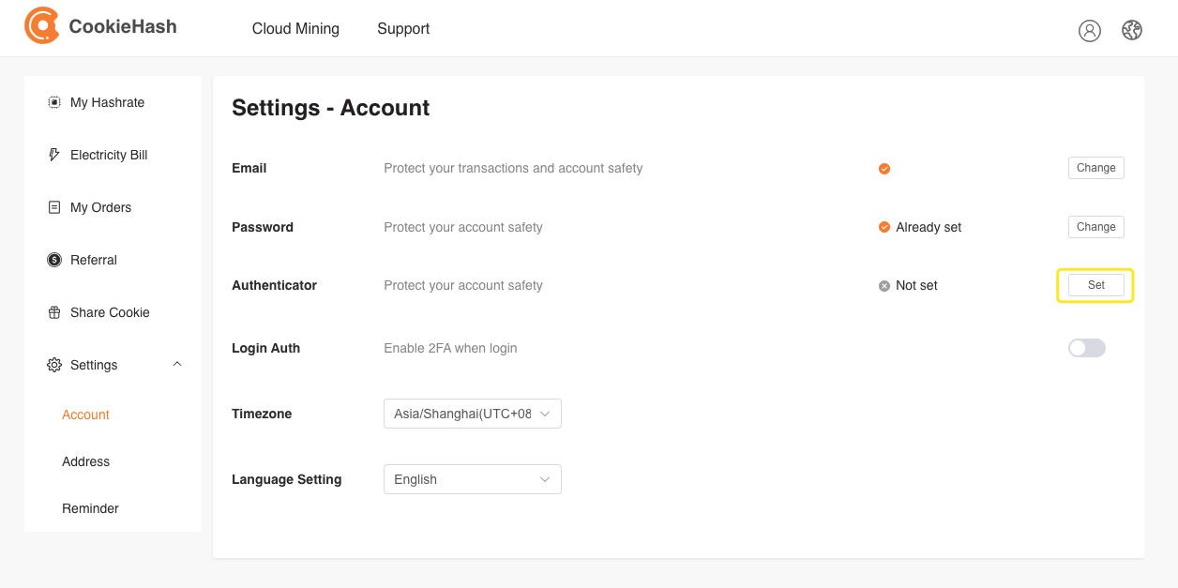Click the Timezone label

[262, 414]
